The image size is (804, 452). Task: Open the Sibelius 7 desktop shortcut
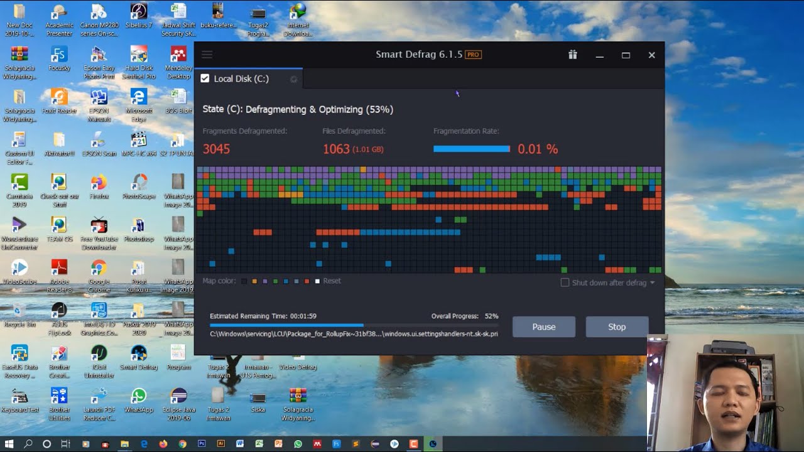[x=139, y=16]
